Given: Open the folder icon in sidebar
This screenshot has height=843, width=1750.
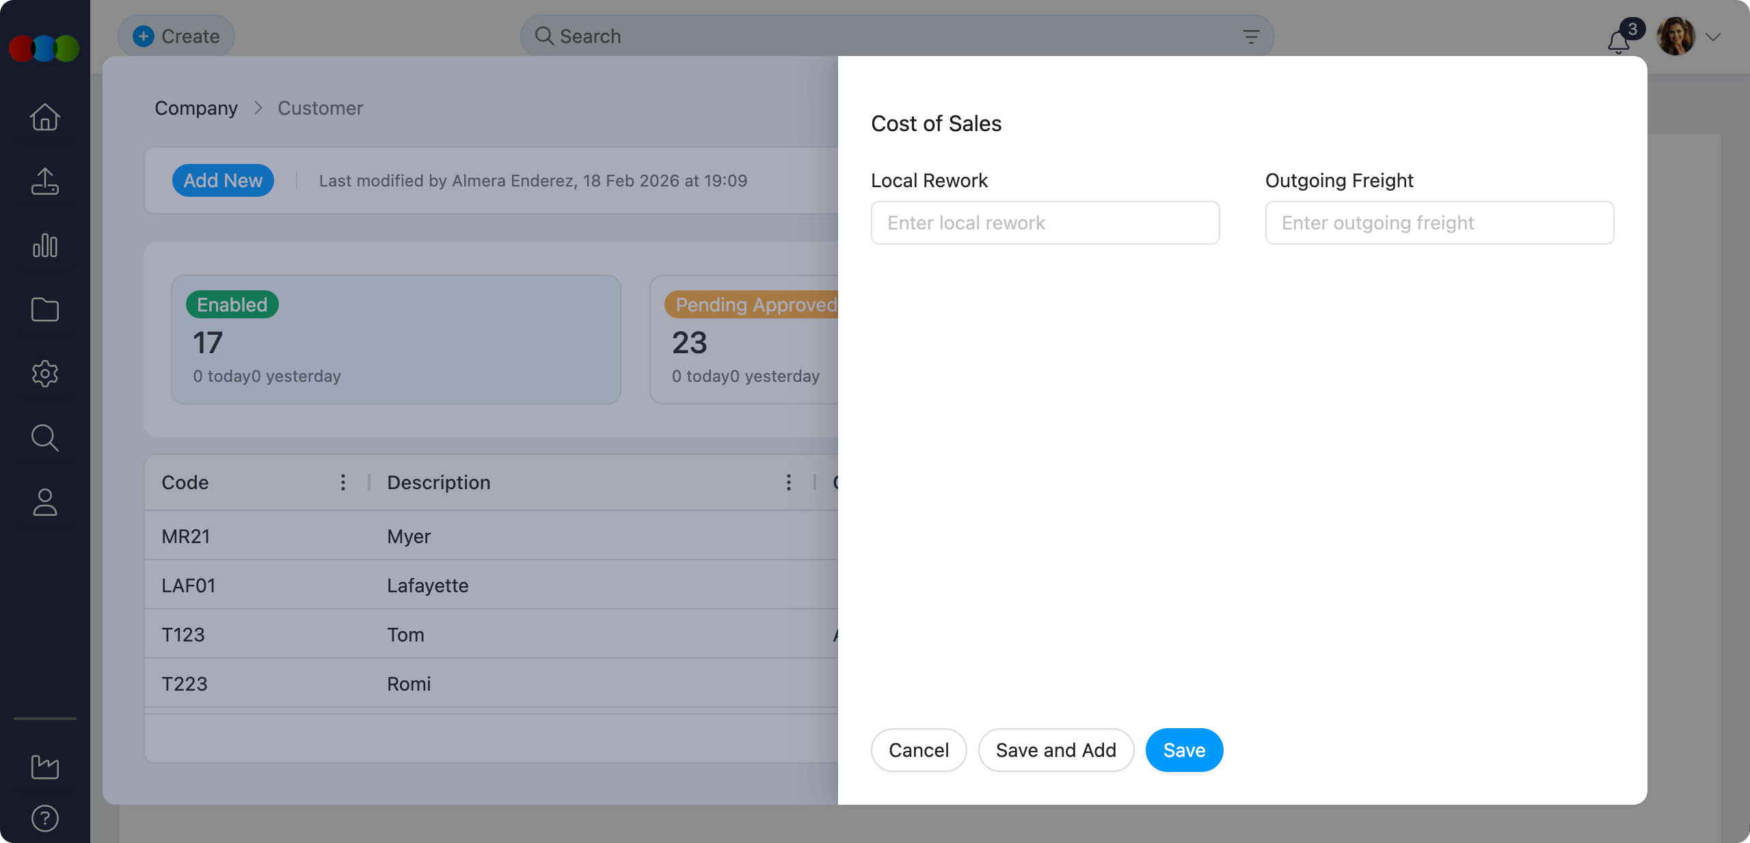Looking at the screenshot, I should (45, 309).
